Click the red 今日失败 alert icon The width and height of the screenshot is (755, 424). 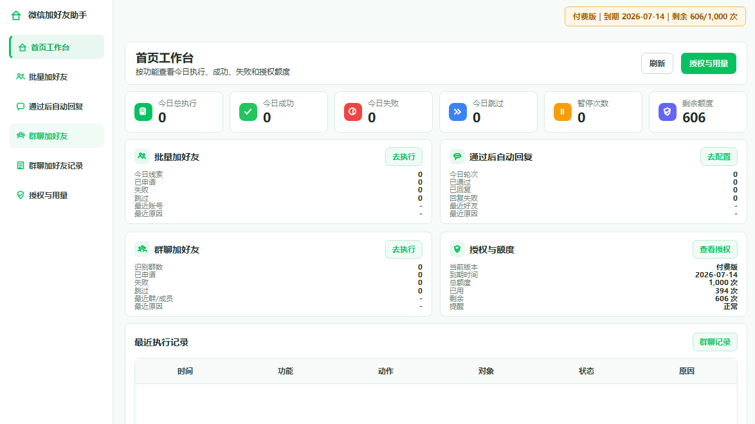tap(353, 112)
